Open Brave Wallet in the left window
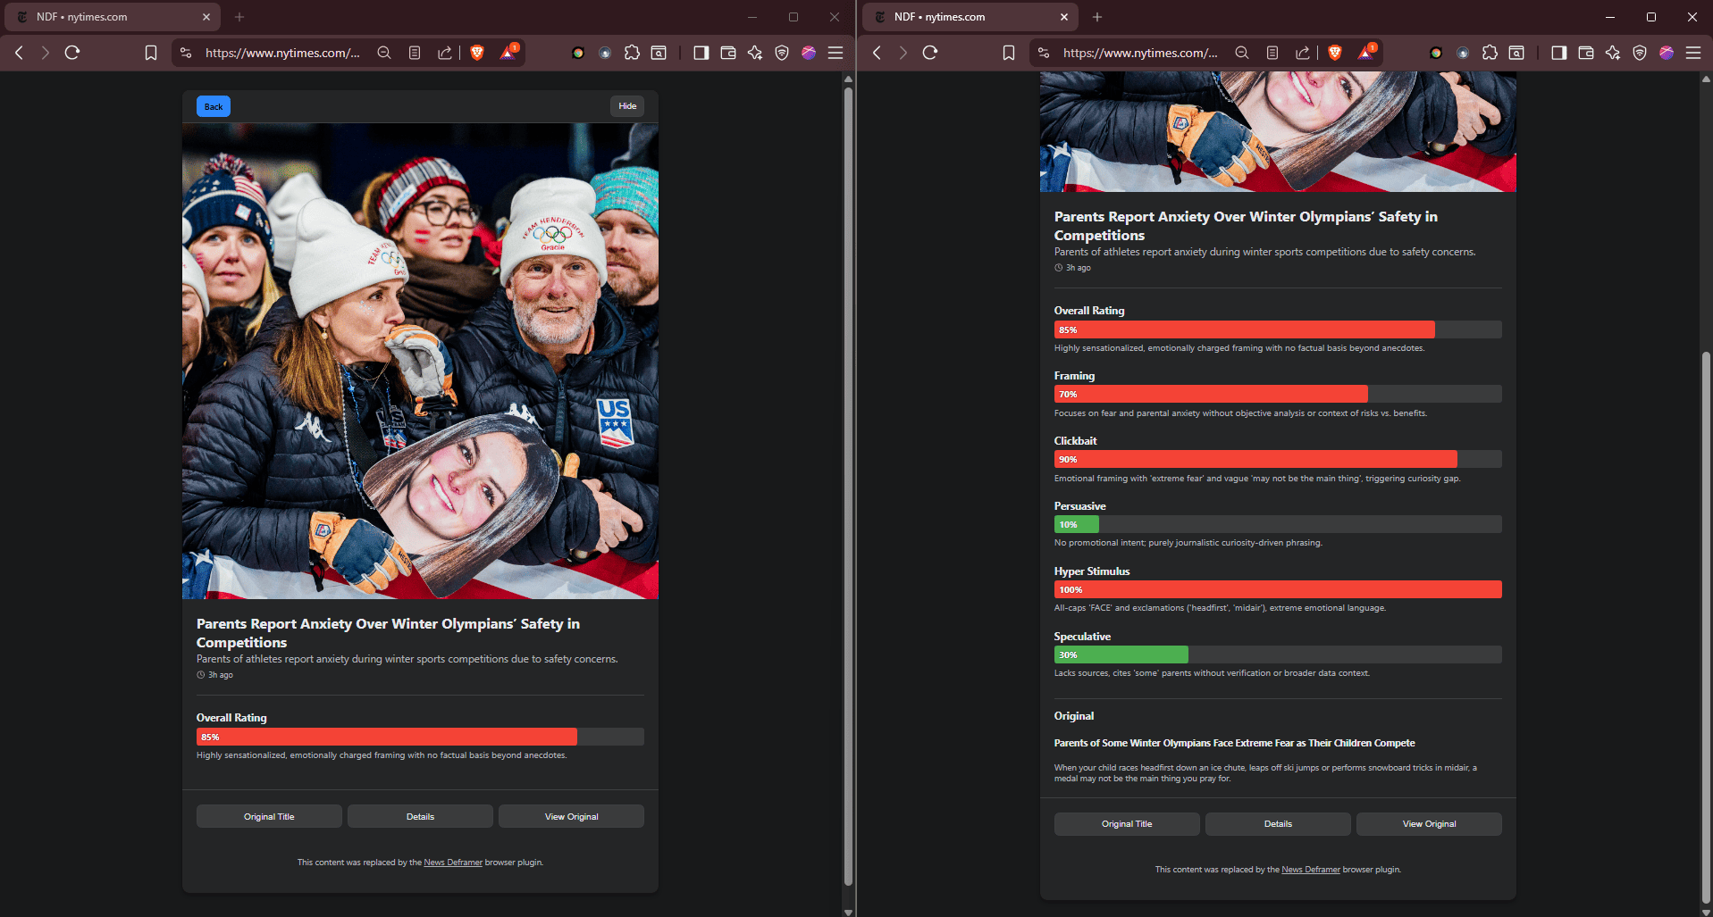Screen dimensions: 1713x917 (x=728, y=53)
